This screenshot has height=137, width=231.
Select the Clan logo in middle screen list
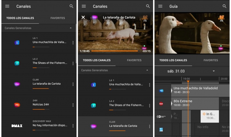tap(93, 126)
